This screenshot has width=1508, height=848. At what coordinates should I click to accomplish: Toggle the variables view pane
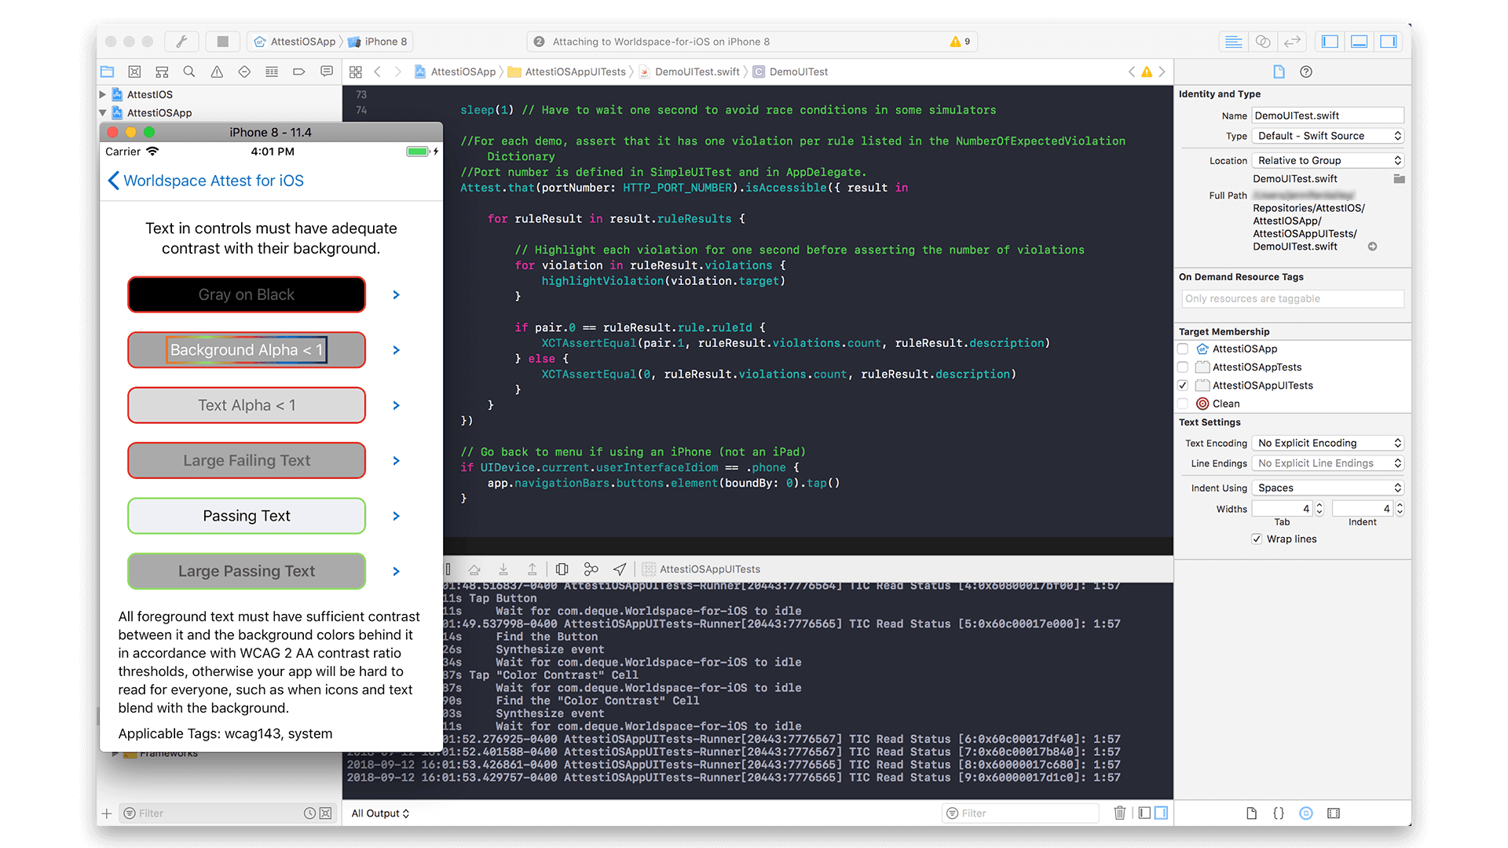pyautogui.click(x=1145, y=813)
